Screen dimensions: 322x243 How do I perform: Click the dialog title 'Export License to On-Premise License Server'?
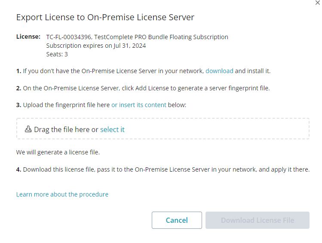tap(105, 17)
